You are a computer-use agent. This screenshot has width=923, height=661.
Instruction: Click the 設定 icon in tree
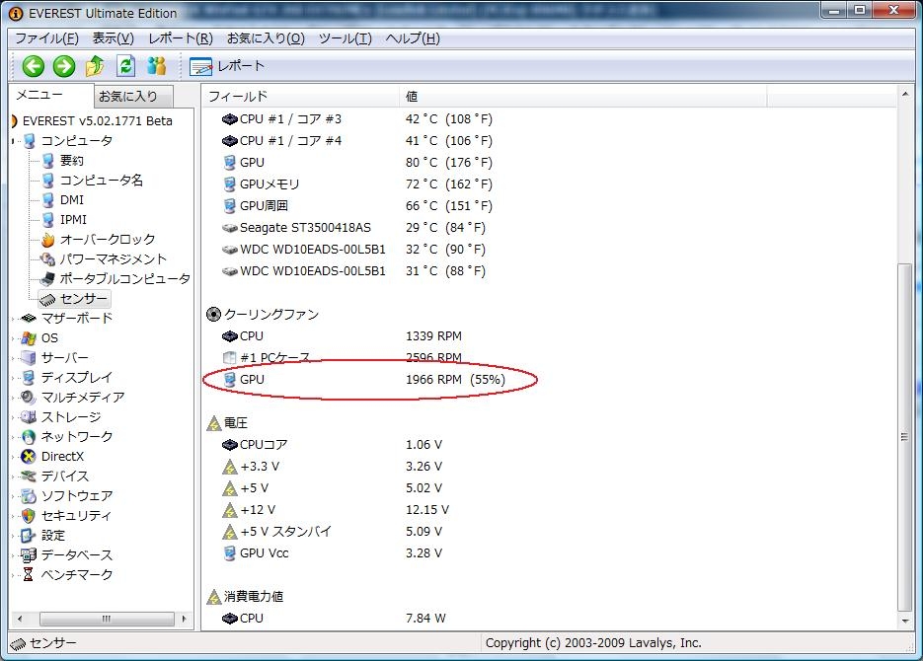[x=29, y=535]
